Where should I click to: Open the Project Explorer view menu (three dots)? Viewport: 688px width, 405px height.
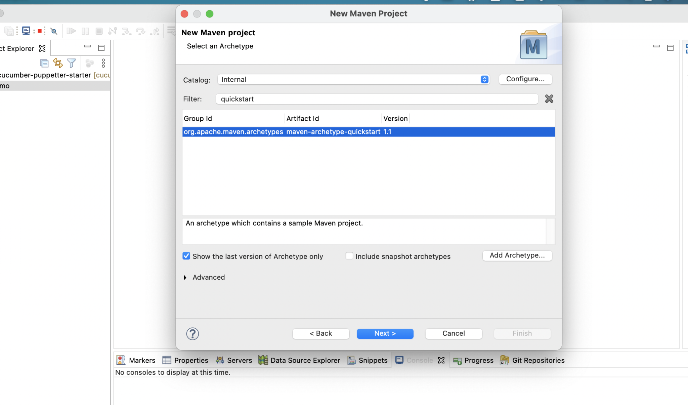click(102, 63)
